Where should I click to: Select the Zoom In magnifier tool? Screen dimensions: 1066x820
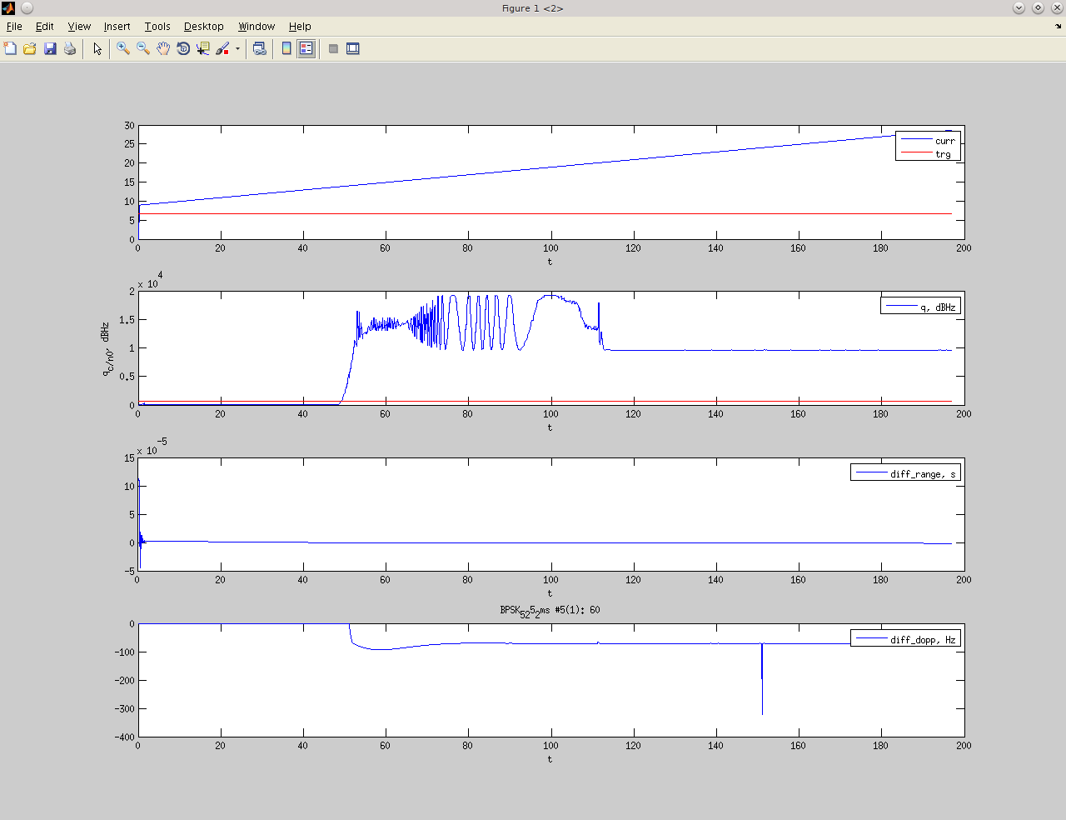(x=123, y=49)
